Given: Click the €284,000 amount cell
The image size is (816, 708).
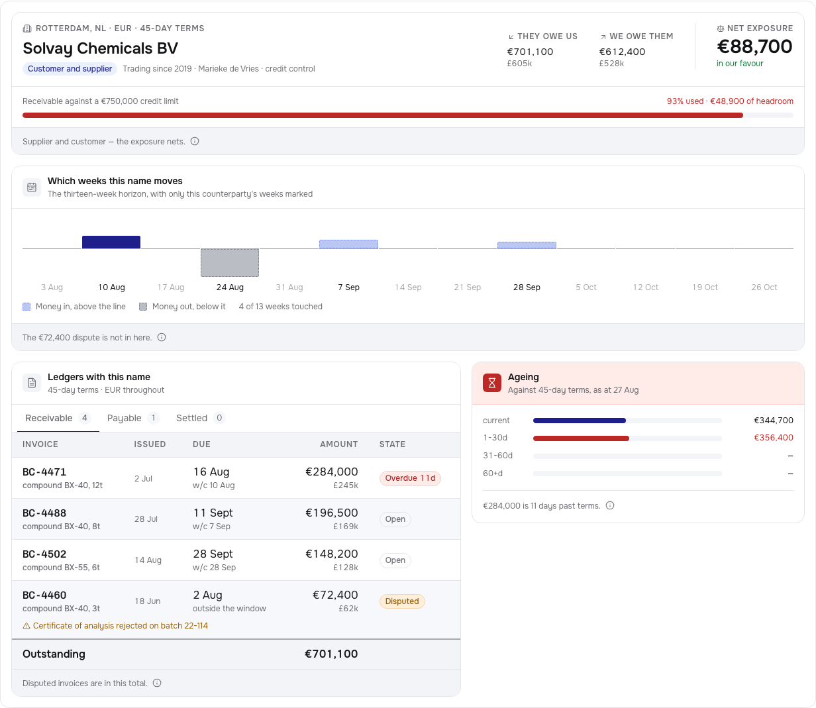Looking at the screenshot, I should (332, 472).
